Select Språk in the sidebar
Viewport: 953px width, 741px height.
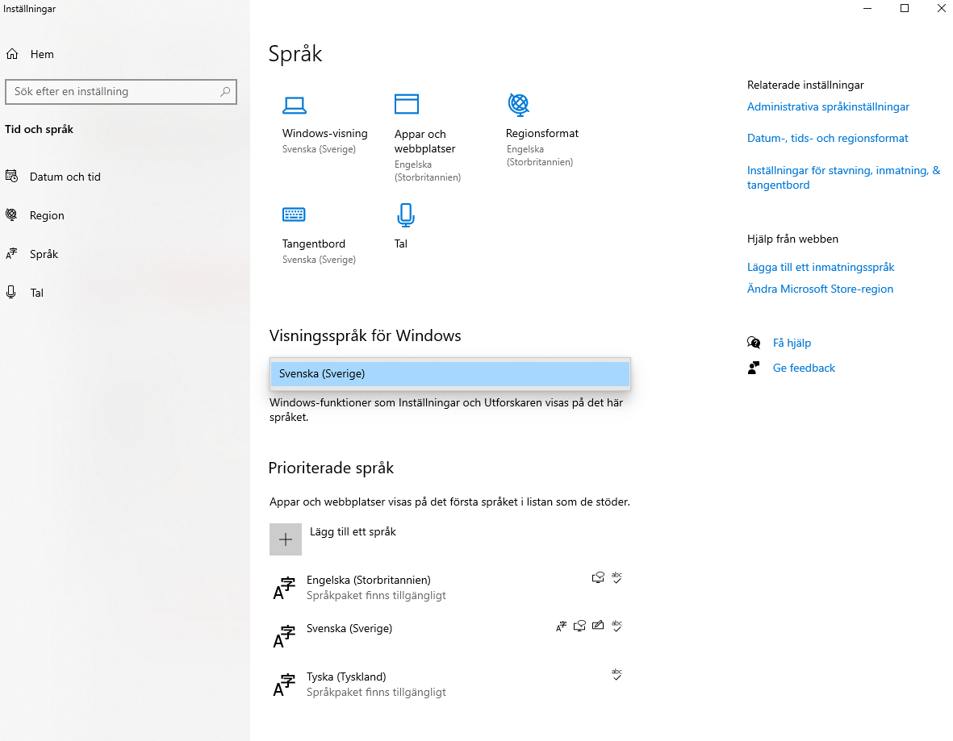pos(44,254)
